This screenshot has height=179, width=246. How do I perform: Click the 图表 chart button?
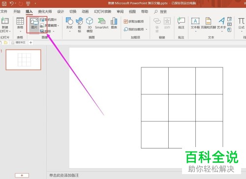[x=114, y=23]
